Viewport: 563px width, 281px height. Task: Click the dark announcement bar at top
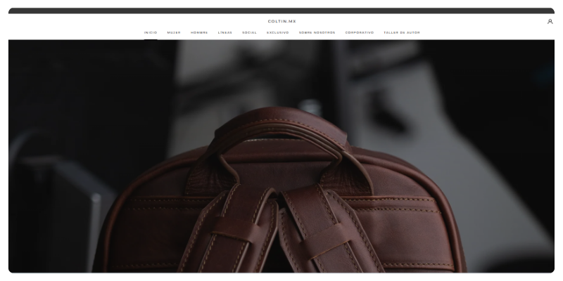tap(281, 11)
